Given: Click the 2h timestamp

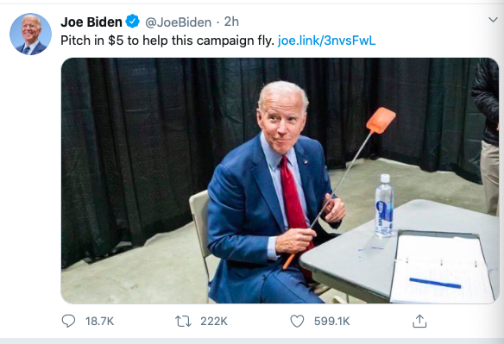Looking at the screenshot, I should coord(231,22).
